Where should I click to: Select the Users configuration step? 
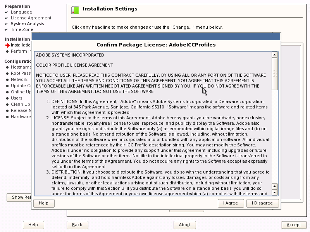pyautogui.click(x=17, y=98)
